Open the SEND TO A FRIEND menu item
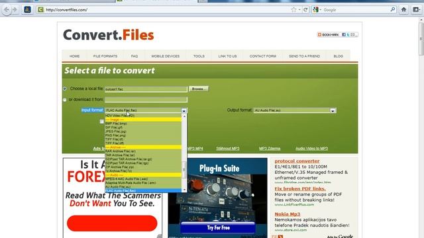Screen dimensions: 424x238 [x=305, y=56]
